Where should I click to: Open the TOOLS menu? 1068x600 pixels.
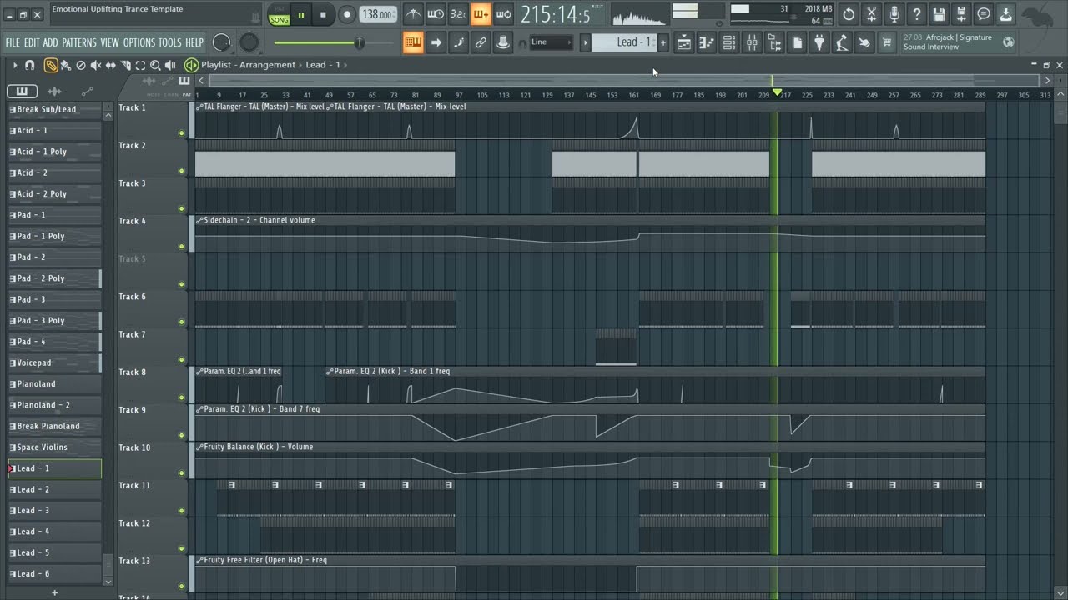169,42
